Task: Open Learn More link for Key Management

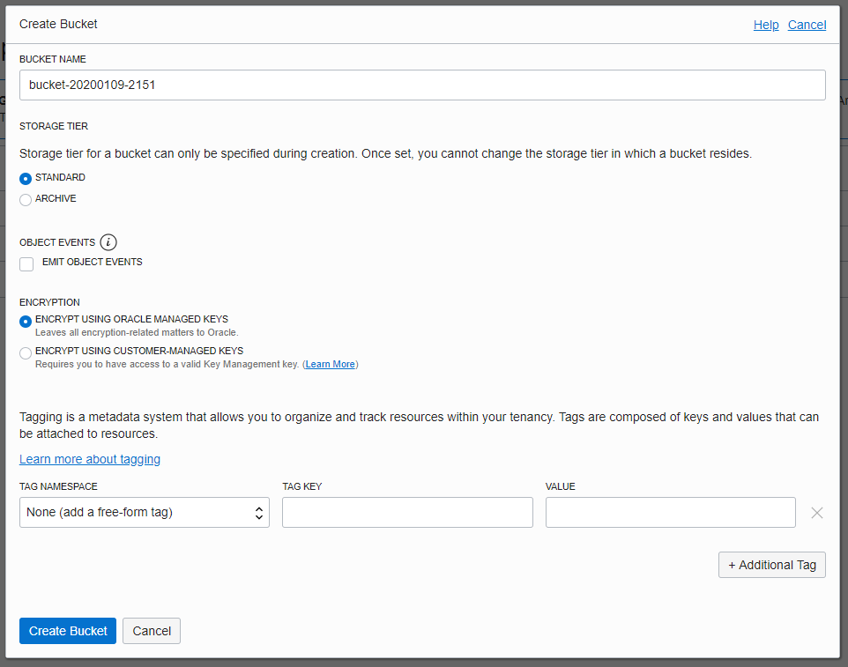Action: pyautogui.click(x=330, y=365)
